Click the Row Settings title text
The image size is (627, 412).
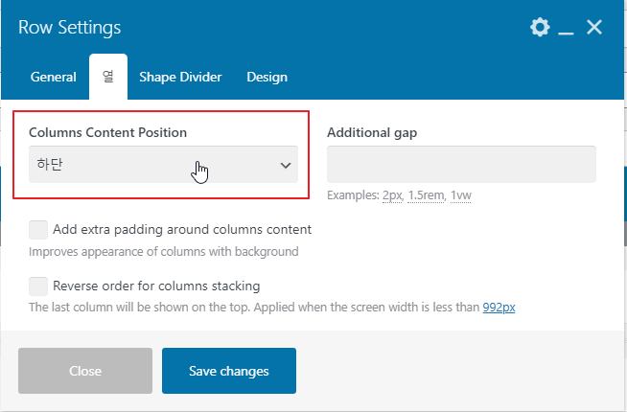point(70,28)
